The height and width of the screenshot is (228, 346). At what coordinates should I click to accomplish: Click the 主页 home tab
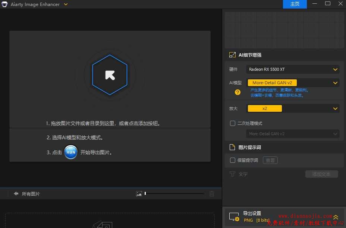[x=295, y=4]
